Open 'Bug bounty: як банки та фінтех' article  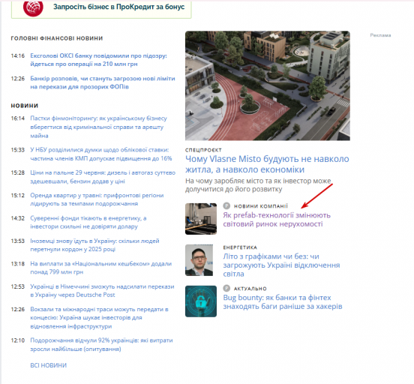tap(283, 301)
